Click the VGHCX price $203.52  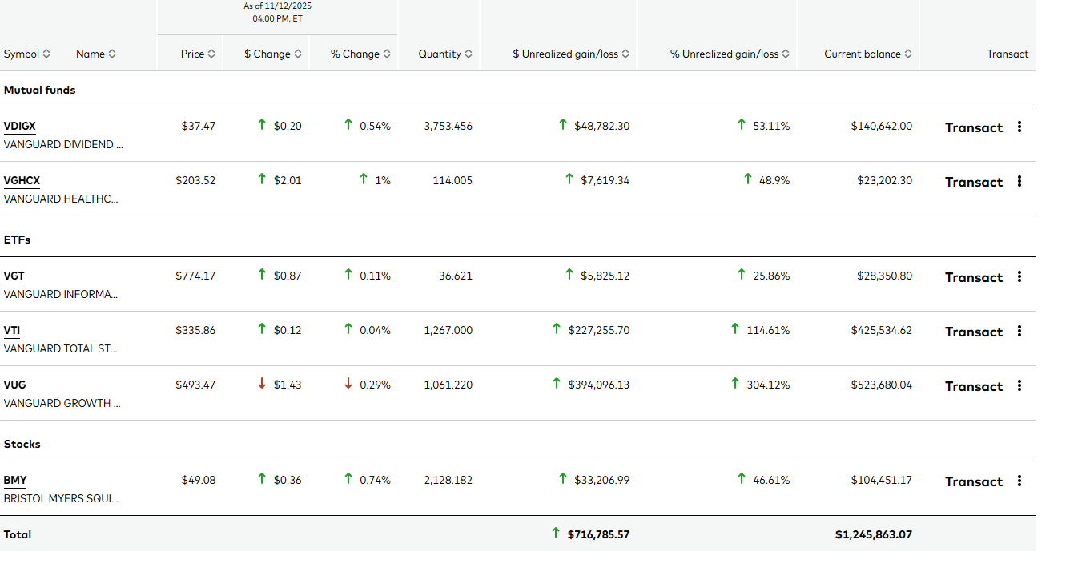195,180
